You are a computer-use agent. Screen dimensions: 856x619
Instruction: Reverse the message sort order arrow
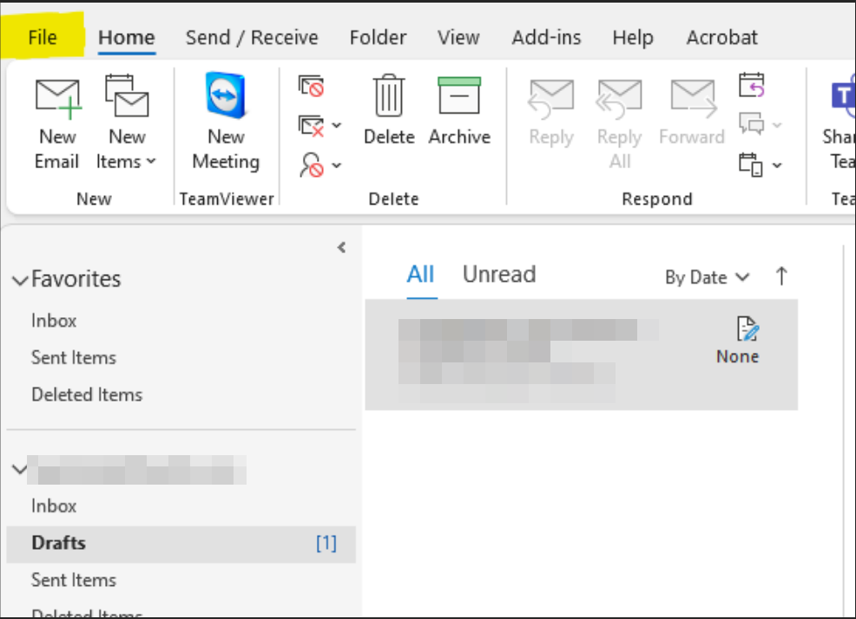click(780, 276)
